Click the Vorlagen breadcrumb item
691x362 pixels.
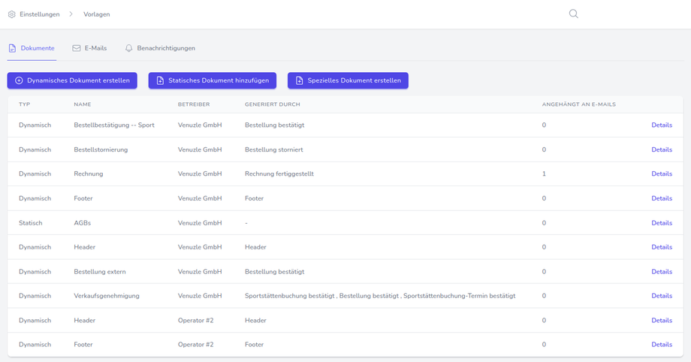point(97,14)
